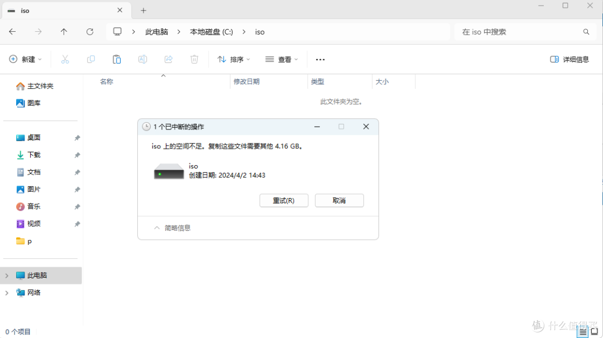Click the 取消 button in dialog
The image size is (603, 338).
[x=339, y=200]
